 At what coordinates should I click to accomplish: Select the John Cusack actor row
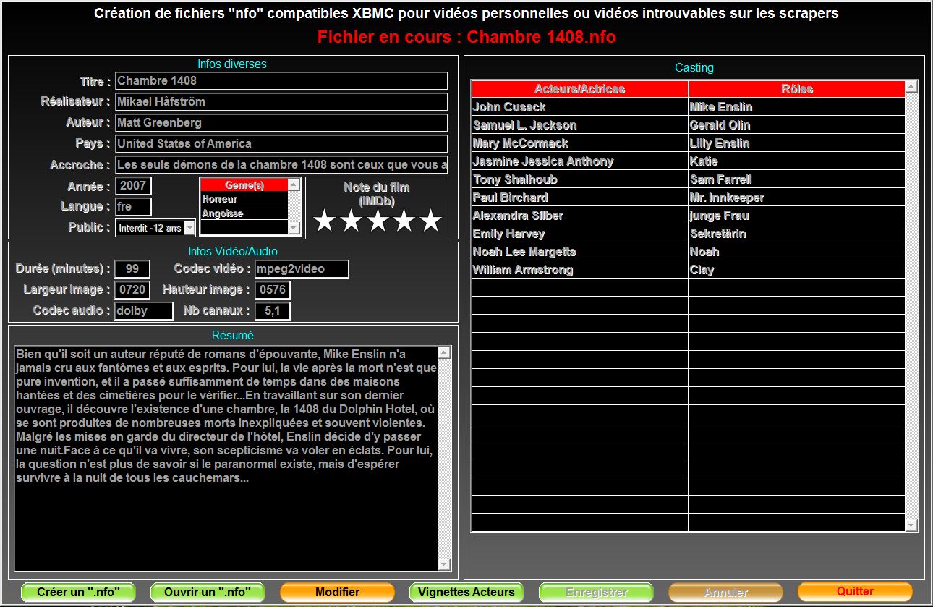point(579,107)
